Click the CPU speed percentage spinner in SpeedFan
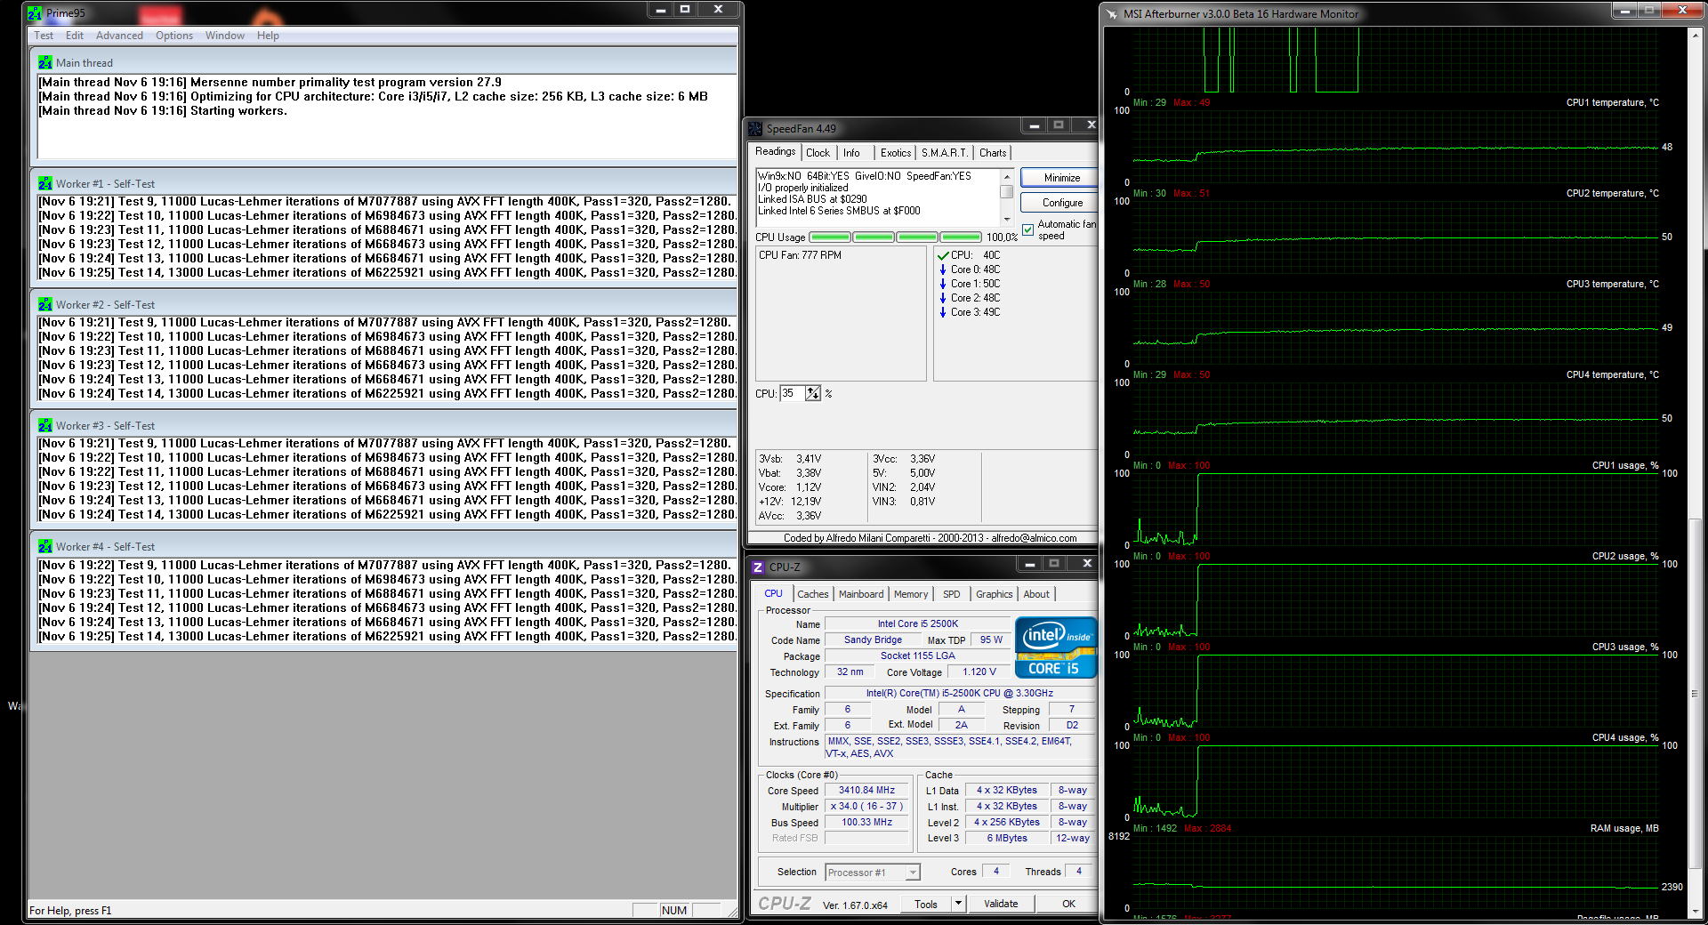The image size is (1708, 925). [812, 393]
